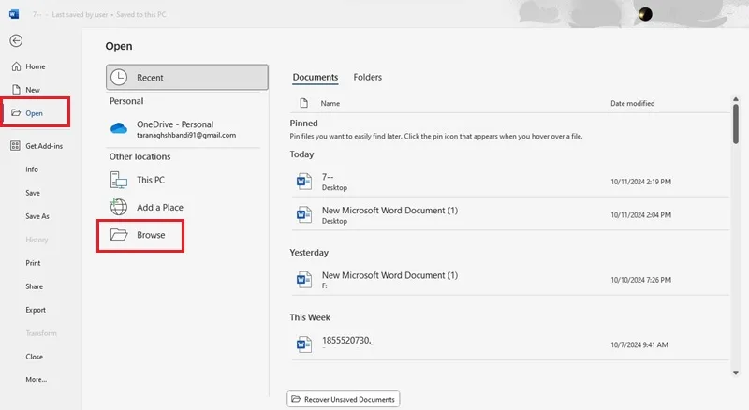Choose Close in the sidebar
Screen dimensions: 749x410
coord(34,357)
